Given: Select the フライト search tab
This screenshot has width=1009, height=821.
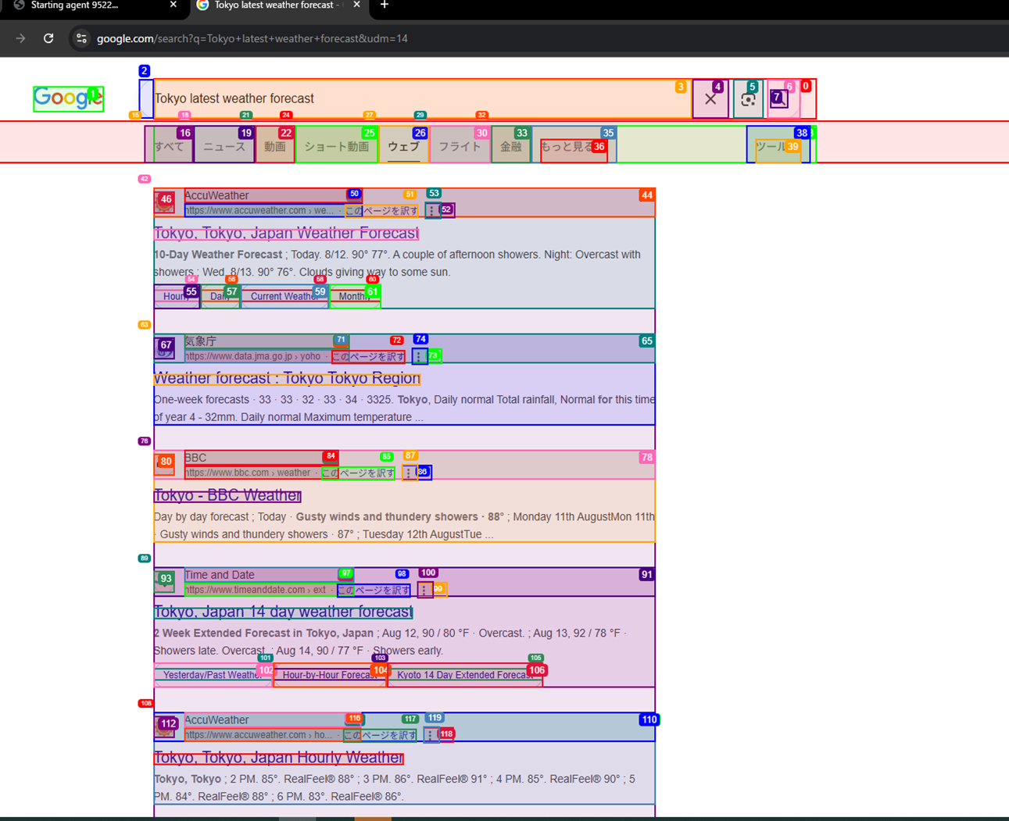Looking at the screenshot, I should click(460, 145).
